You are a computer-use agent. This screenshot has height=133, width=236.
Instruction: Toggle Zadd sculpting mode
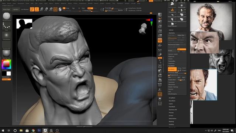(90, 8)
